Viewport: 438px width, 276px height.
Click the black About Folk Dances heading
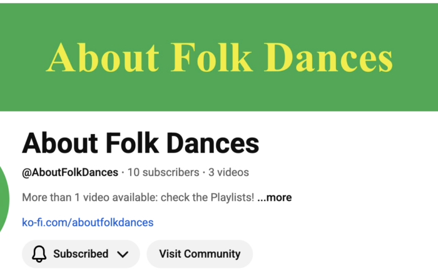tap(140, 143)
